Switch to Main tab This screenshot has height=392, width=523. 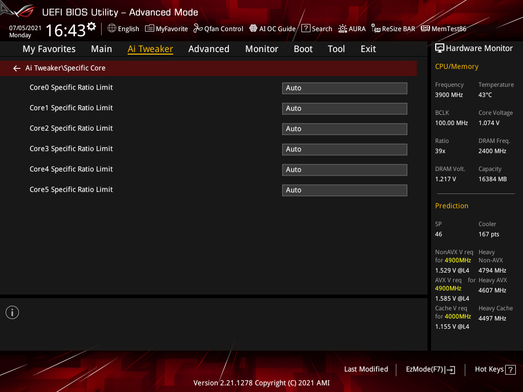(x=102, y=49)
